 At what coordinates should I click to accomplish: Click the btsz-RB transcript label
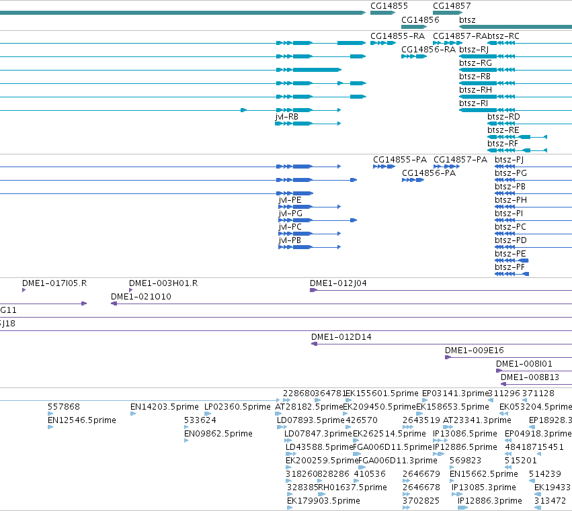point(475,77)
